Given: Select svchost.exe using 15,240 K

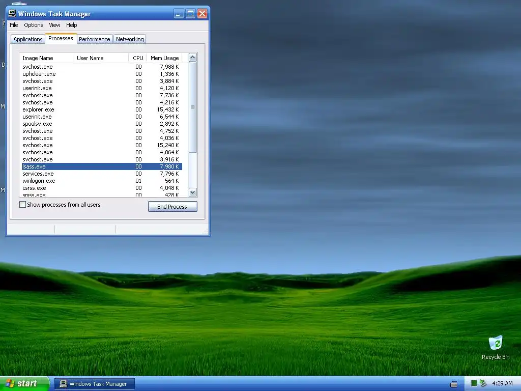Looking at the screenshot, I should (x=102, y=145).
